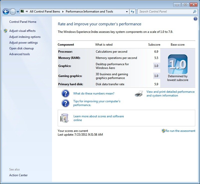Click the software box icon
200x184 pixels.
pos(64,118)
